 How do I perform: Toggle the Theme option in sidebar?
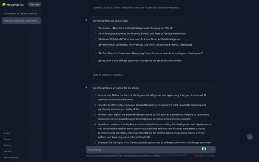[7, 139]
